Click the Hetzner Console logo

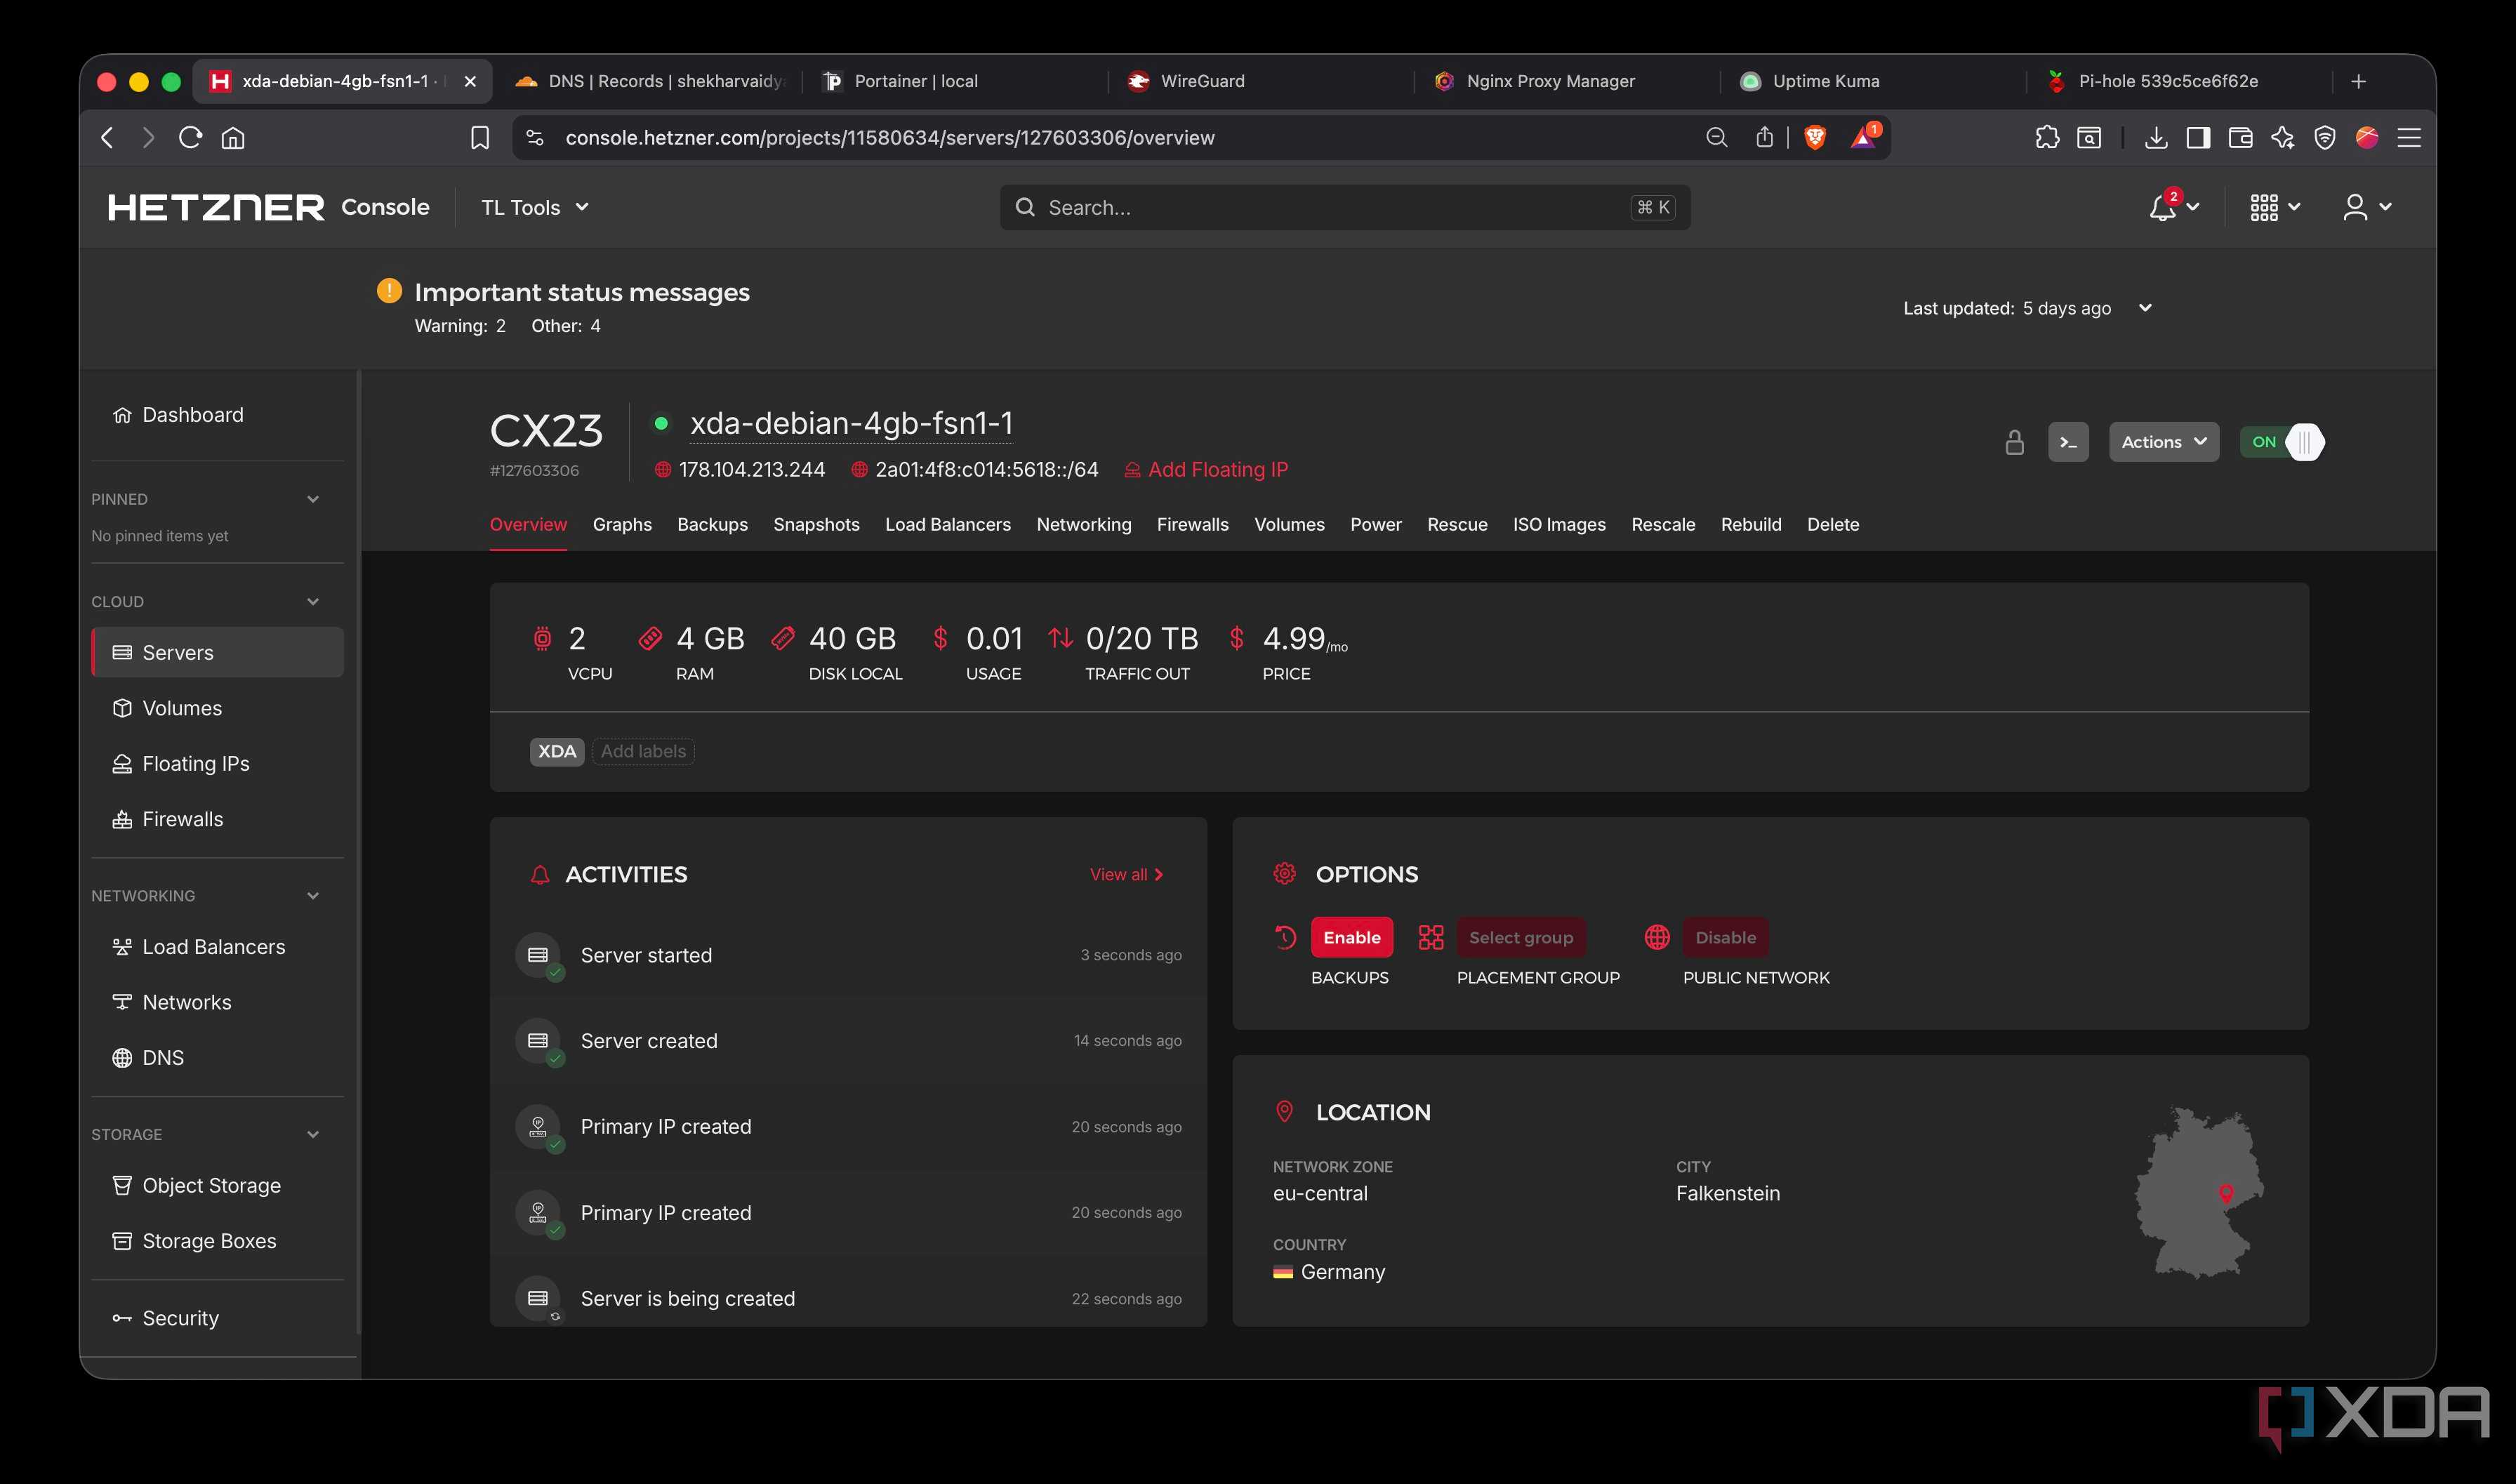pyautogui.click(x=269, y=207)
